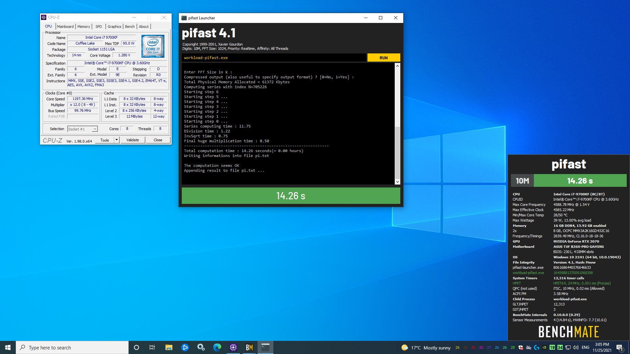630x354 pixels.
Task: Open clock showing 3:05 PM
Action: point(602,347)
